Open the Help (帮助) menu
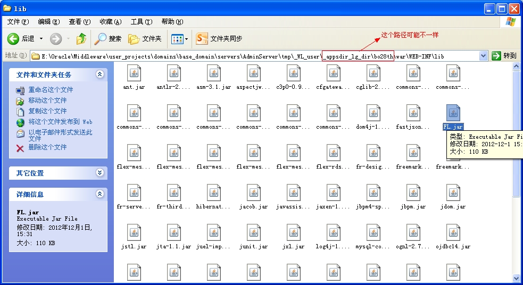The height and width of the screenshot is (285, 523). click(x=172, y=22)
